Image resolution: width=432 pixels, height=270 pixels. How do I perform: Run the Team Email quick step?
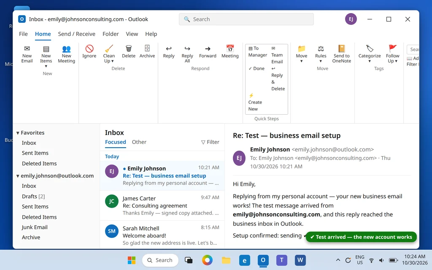pyautogui.click(x=277, y=55)
